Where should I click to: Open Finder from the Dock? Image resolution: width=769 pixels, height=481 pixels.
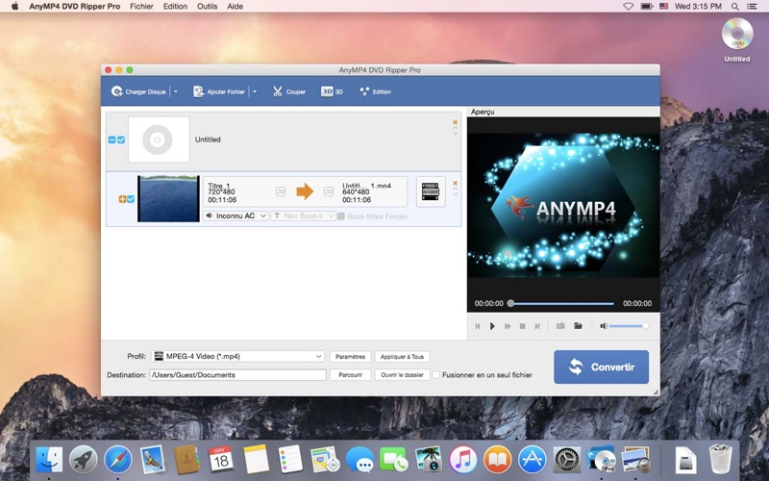coord(49,460)
